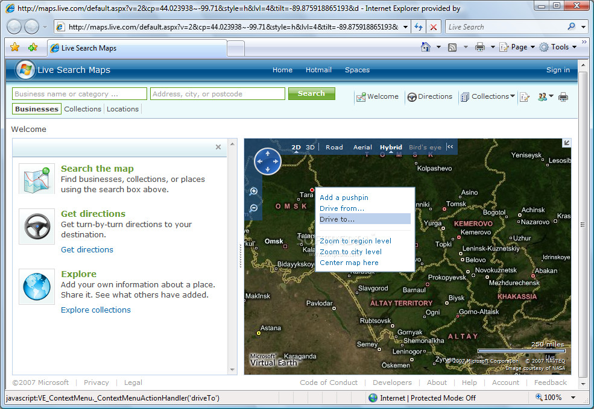Screen dimensions: 594x409
Task: Select the Bird's eye view
Action: click(x=425, y=147)
